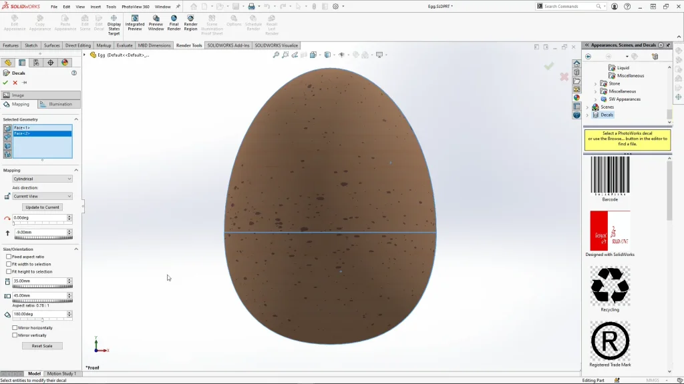684x384 pixels.
Task: Click the Integrated Preview render tool
Action: (x=135, y=22)
